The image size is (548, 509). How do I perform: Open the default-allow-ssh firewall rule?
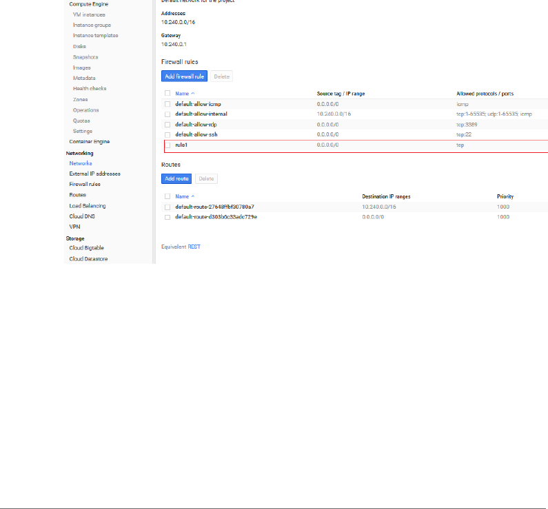tap(196, 134)
